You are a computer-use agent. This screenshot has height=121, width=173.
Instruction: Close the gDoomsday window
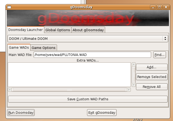pyautogui.click(x=166, y=7)
